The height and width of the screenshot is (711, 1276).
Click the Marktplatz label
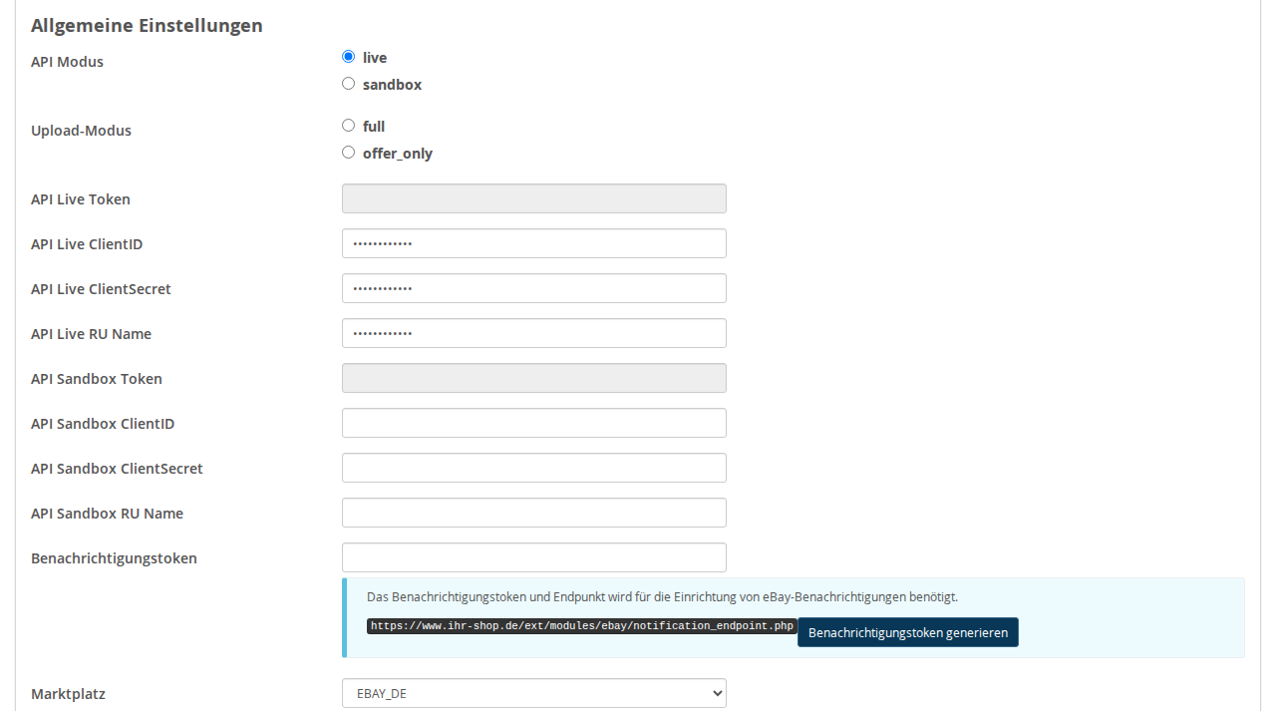tap(68, 694)
